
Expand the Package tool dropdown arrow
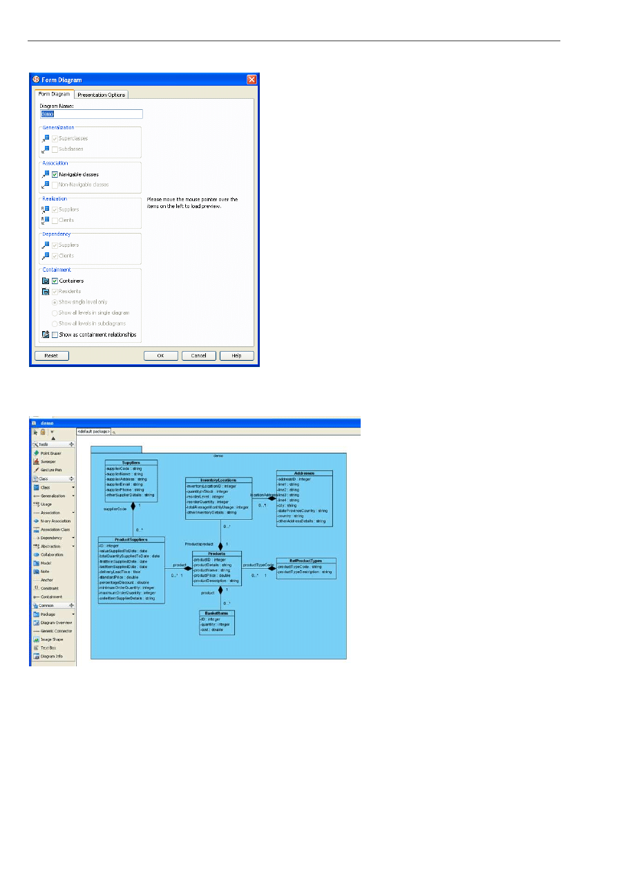coord(73,614)
